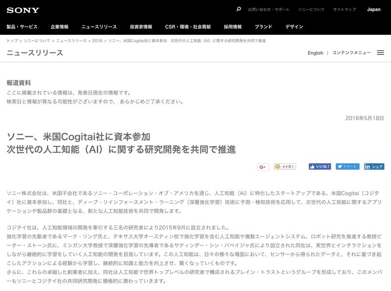The image size is (391, 291).
Task: Open the hamburger contents menu icon
Action: click(x=380, y=53)
